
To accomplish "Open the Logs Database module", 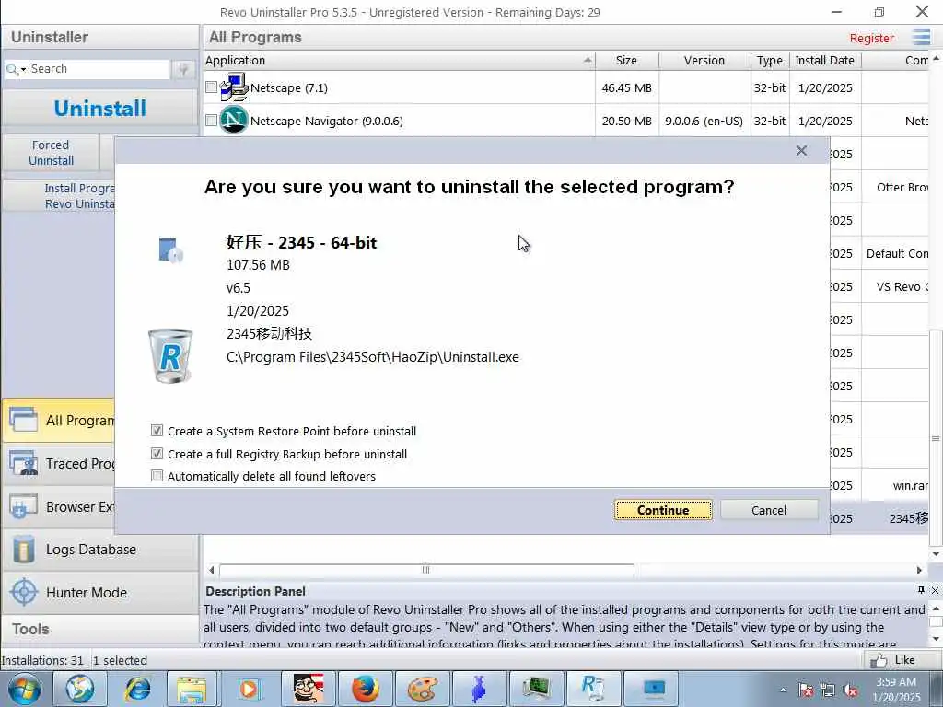I will [x=99, y=550].
